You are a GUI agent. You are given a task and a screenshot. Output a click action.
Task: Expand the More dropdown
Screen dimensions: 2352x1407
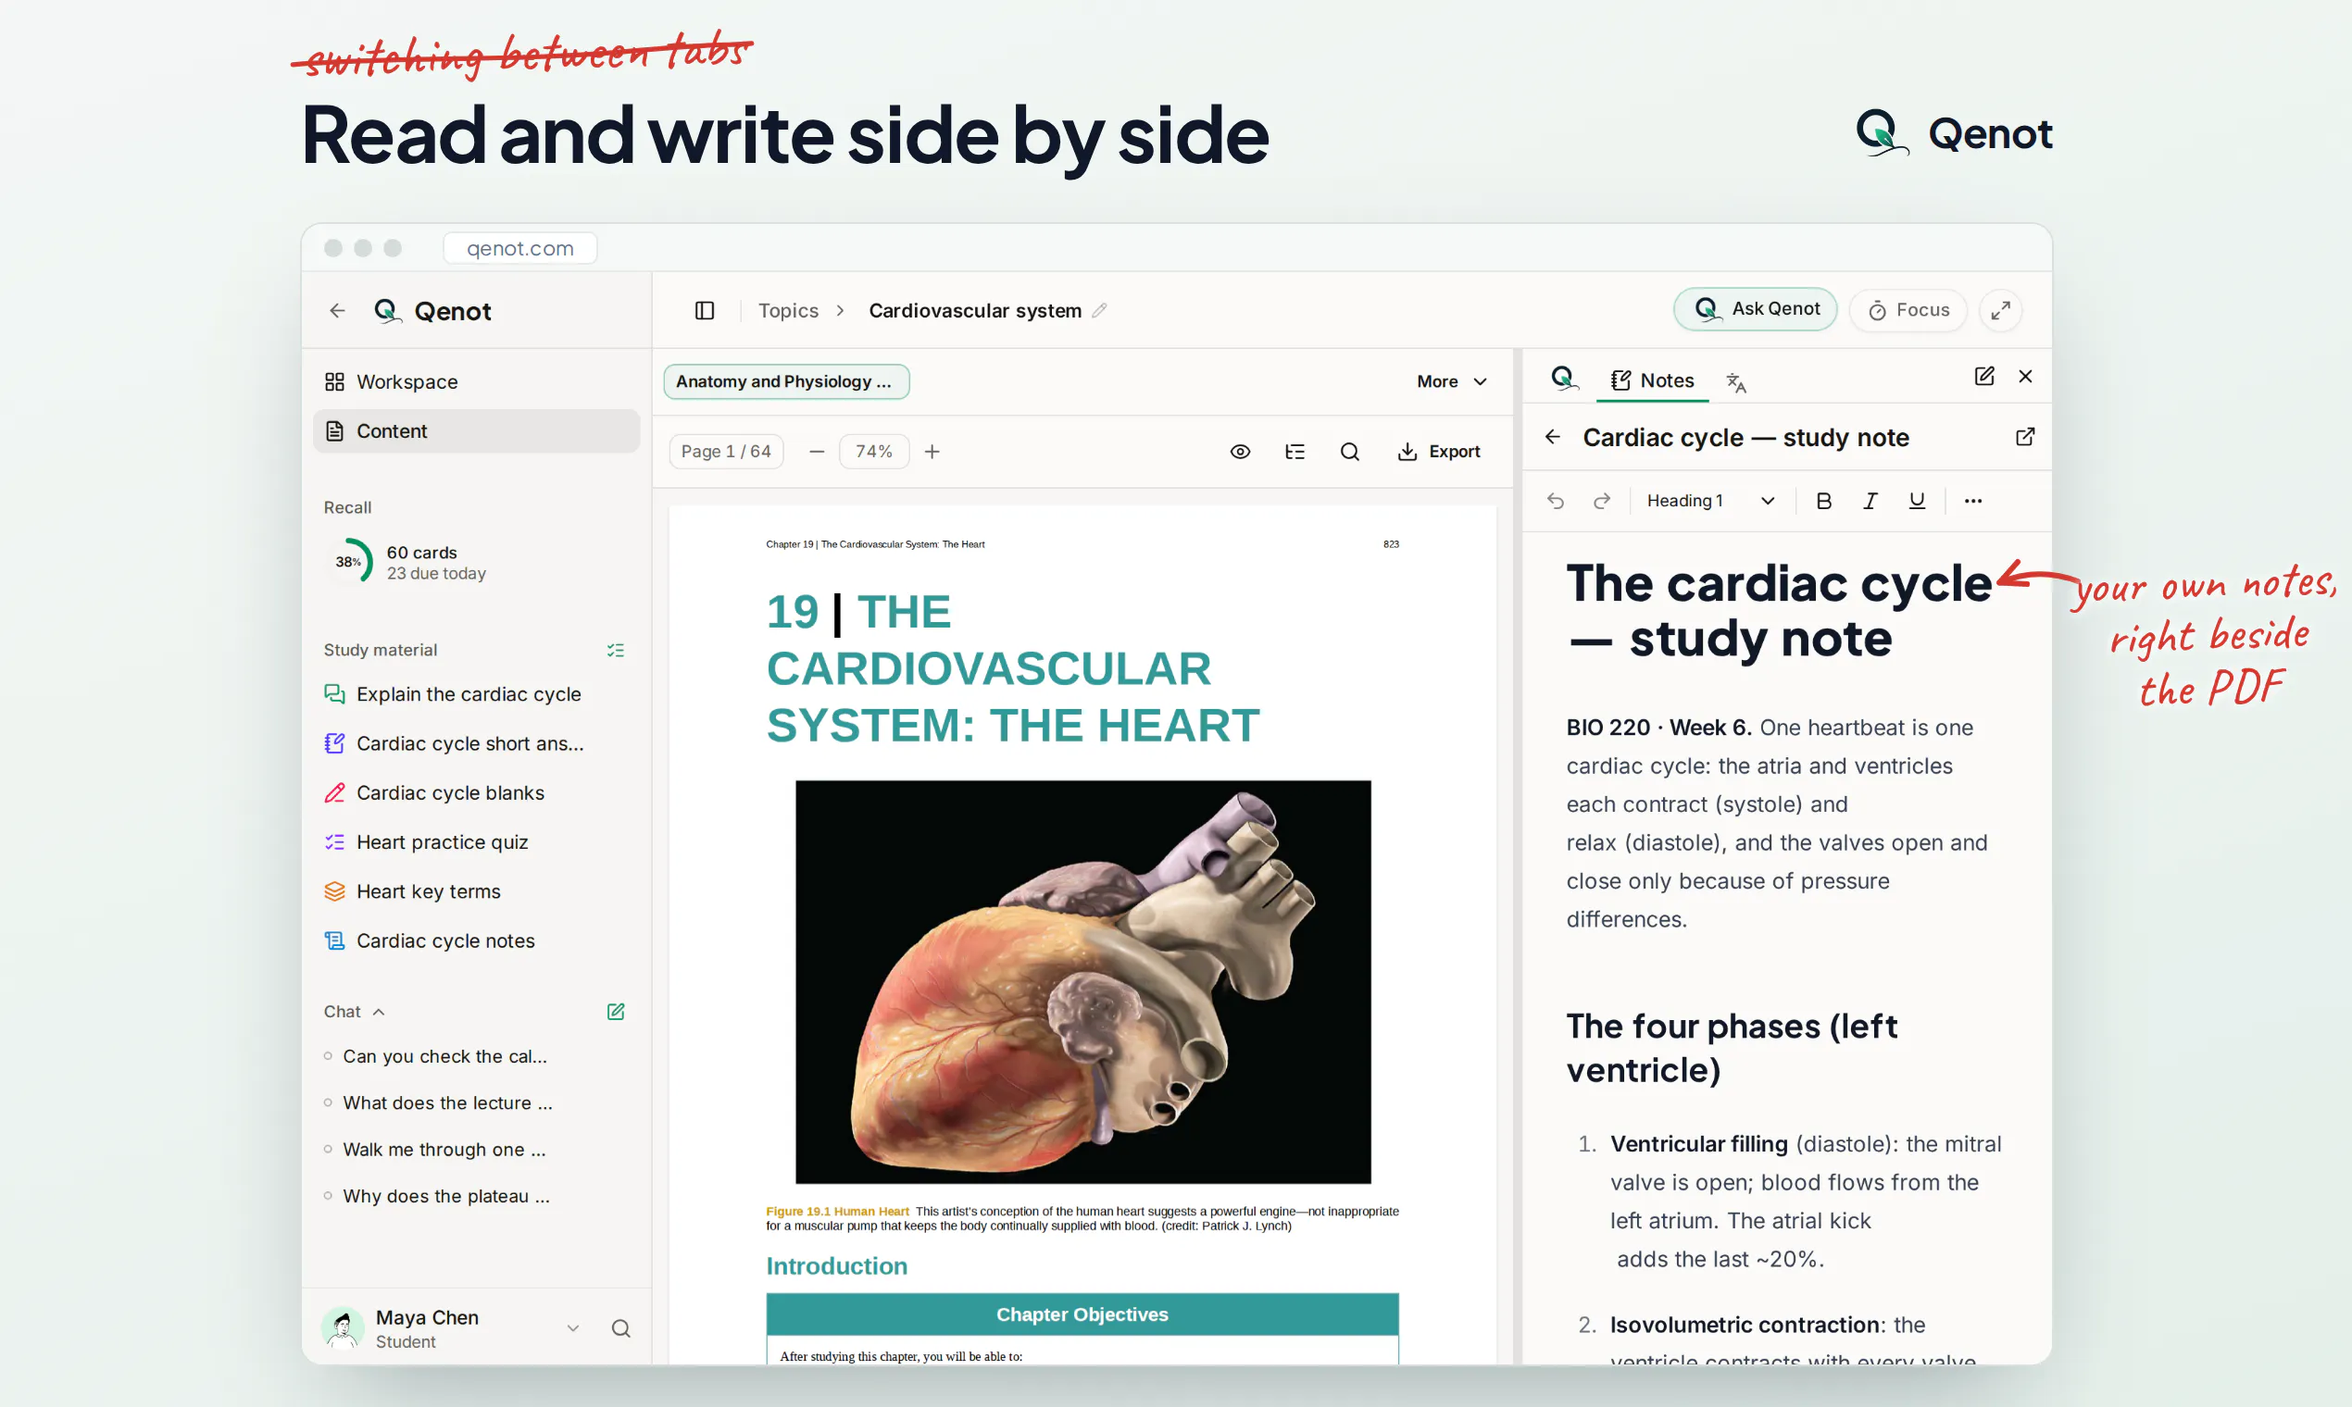[1451, 381]
